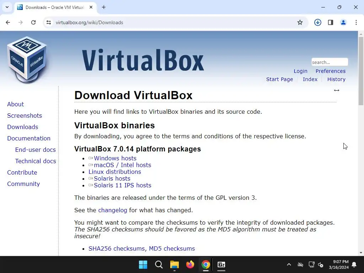
Task: Click the VirtualBox cube logo
Action: 27,60
